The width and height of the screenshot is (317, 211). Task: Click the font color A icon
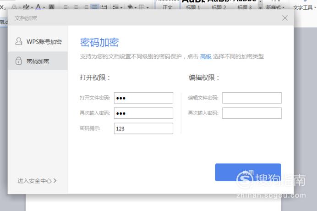[38, 7]
